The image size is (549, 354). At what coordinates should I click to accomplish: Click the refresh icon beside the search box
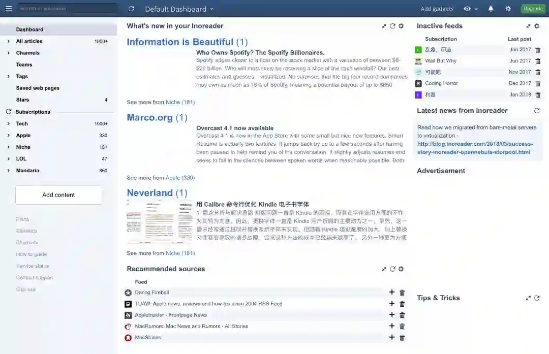tap(131, 9)
